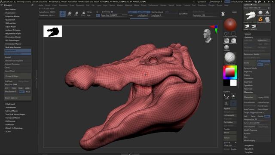This screenshot has height=155, width=275.
Task: Click the DynaMesh button in toolbar
Action: (x=183, y=13)
